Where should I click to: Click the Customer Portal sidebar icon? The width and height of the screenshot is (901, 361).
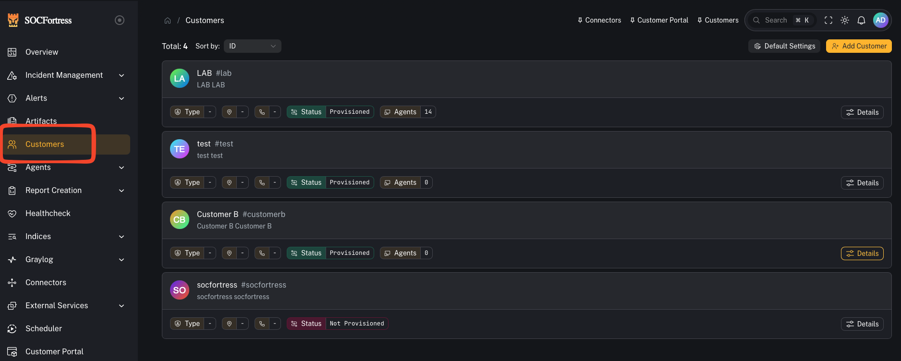click(x=12, y=352)
